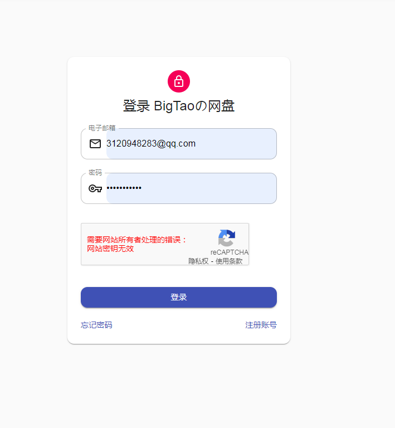Open the 使用条款 link in the reCAPTCHA box
The width and height of the screenshot is (395, 428).
coord(229,261)
